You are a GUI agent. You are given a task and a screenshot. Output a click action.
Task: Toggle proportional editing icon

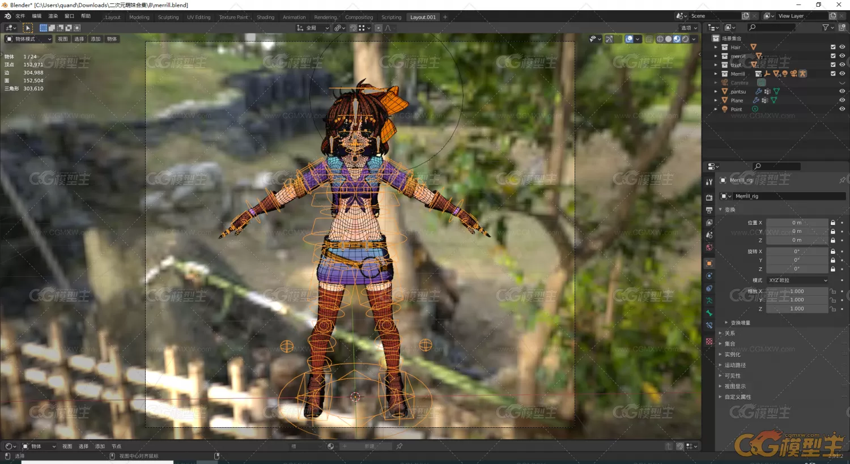click(x=379, y=28)
